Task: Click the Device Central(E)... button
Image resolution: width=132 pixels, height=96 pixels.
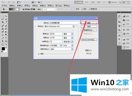Action: 89,40
